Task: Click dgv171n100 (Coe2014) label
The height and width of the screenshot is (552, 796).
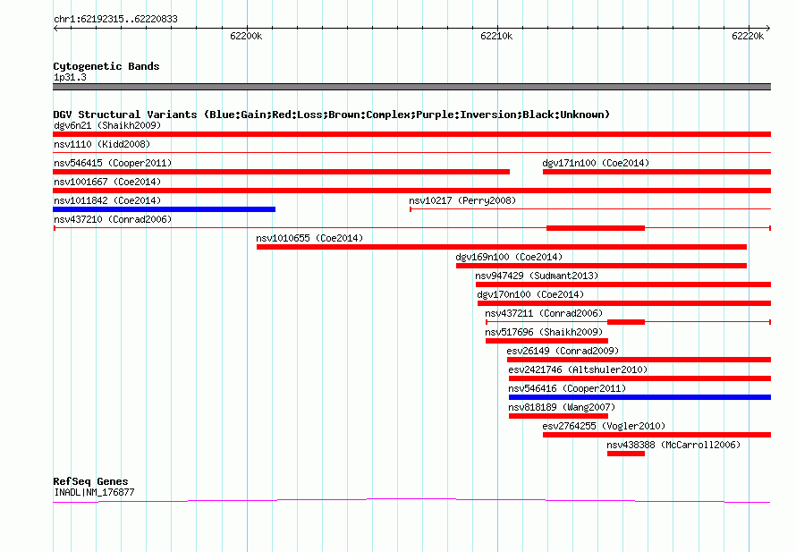Action: click(596, 163)
